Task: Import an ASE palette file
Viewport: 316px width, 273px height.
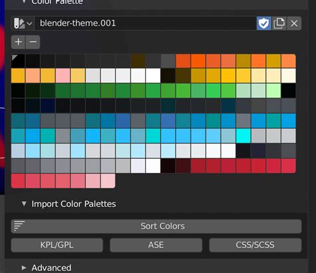Action: (156, 245)
